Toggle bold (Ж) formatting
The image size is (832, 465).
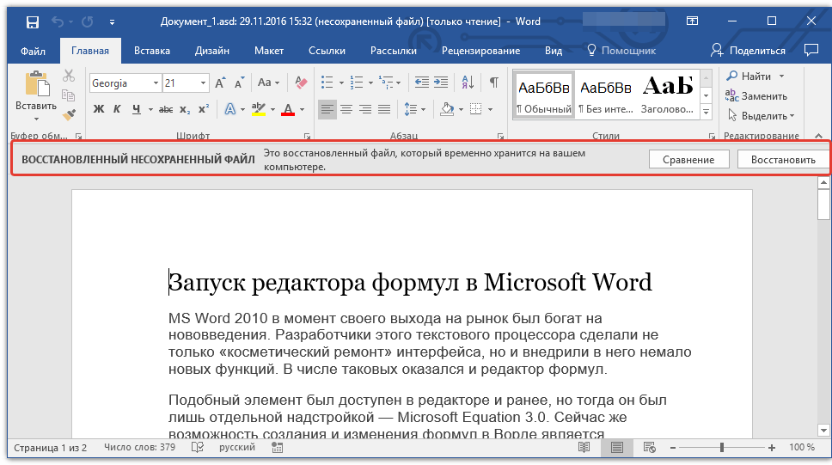98,109
